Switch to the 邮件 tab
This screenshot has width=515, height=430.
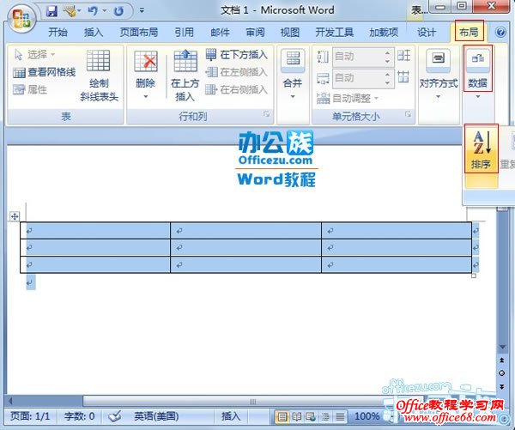coord(220,33)
